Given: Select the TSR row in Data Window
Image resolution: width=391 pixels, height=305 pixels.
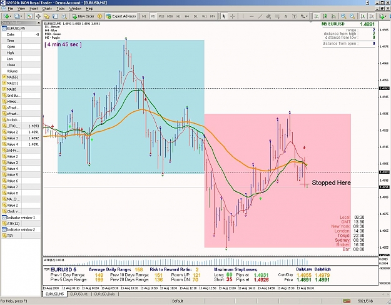Looking at the screenshot, I should 21,236.
